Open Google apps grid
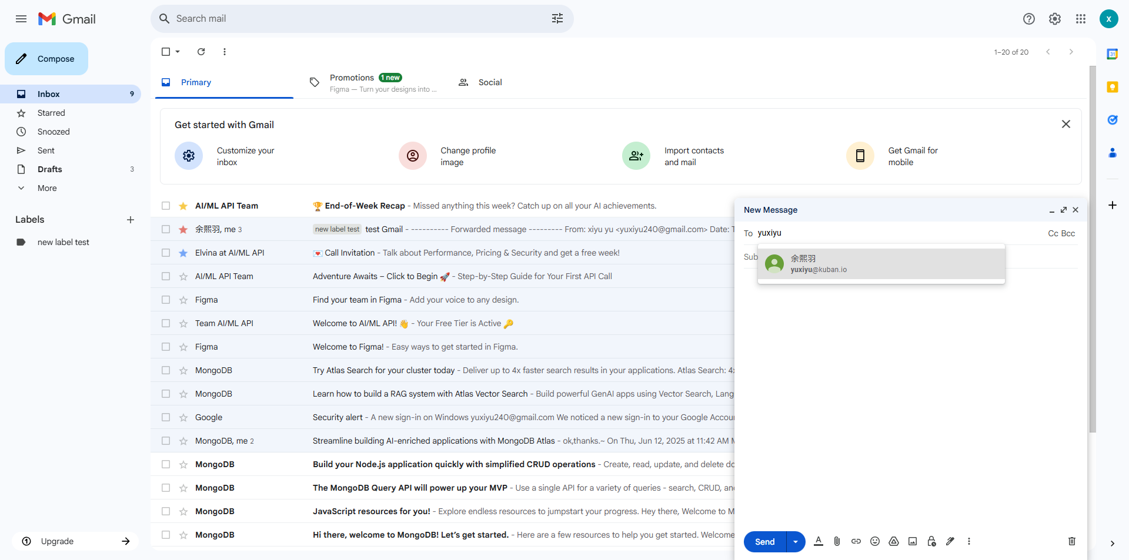This screenshot has width=1129, height=560. click(x=1081, y=19)
